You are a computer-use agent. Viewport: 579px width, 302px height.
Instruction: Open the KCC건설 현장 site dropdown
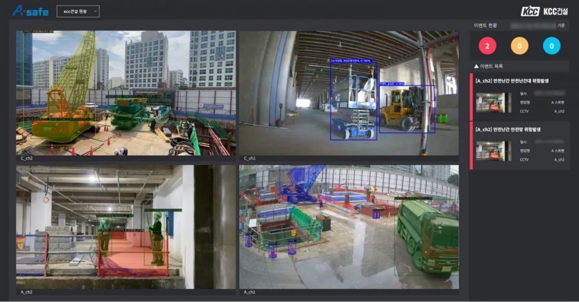(x=78, y=11)
